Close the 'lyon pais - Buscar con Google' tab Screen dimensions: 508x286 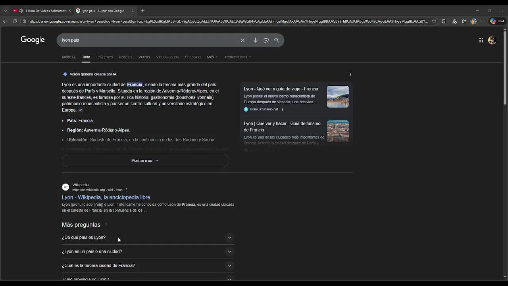pyautogui.click(x=133, y=11)
